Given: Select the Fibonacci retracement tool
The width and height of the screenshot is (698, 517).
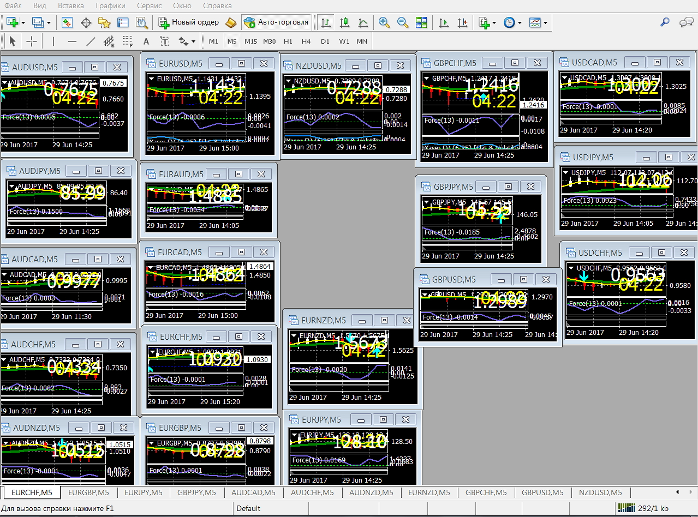Looking at the screenshot, I should pyautogui.click(x=128, y=41).
